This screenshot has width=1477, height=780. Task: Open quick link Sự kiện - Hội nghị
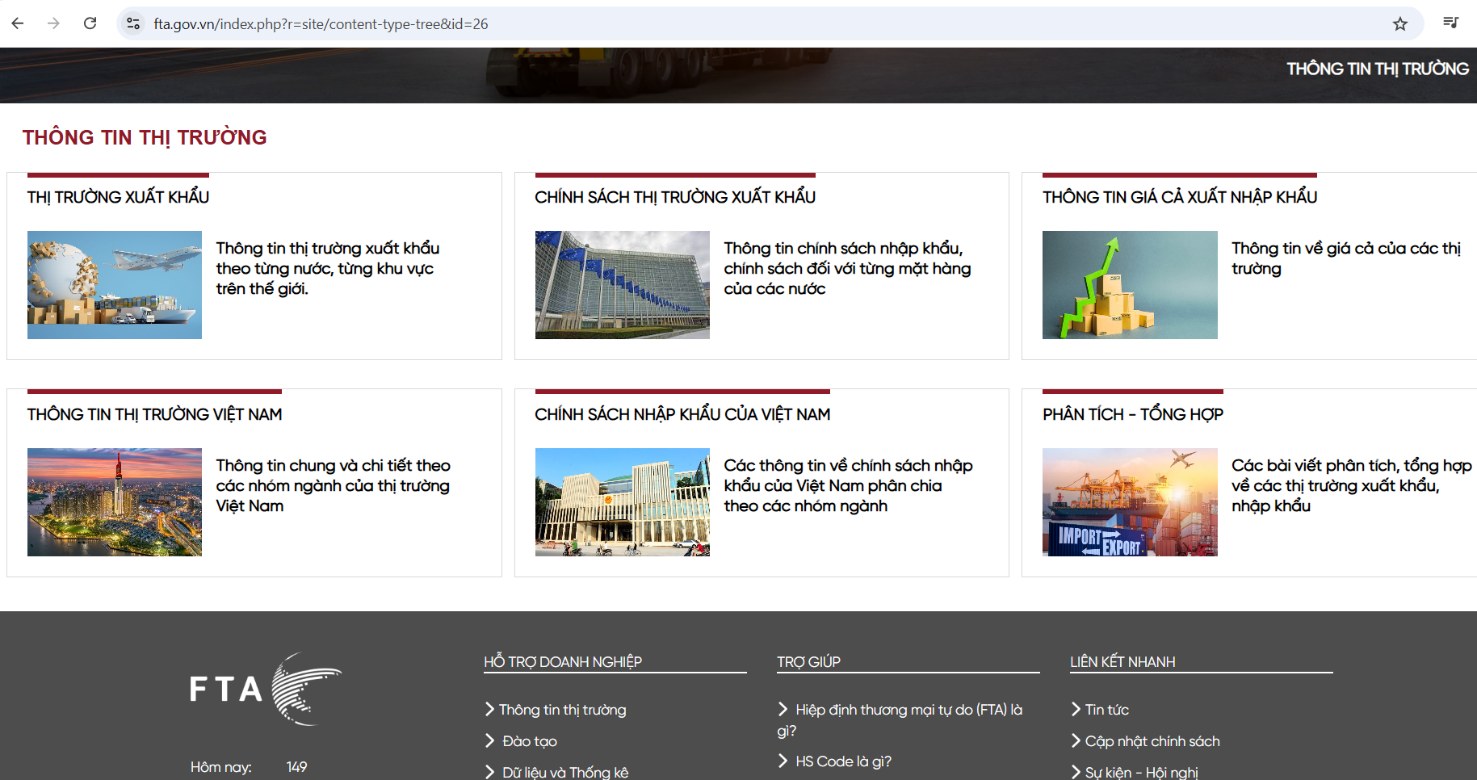1142,772
